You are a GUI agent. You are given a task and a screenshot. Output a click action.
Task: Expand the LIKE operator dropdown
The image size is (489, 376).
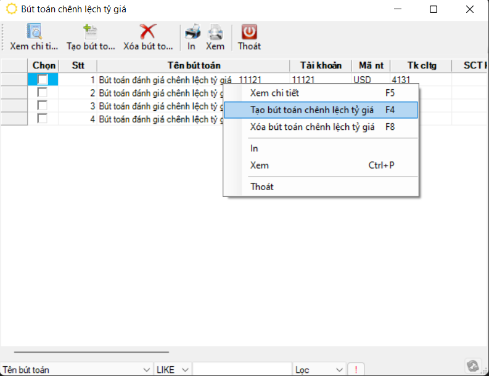click(x=185, y=369)
